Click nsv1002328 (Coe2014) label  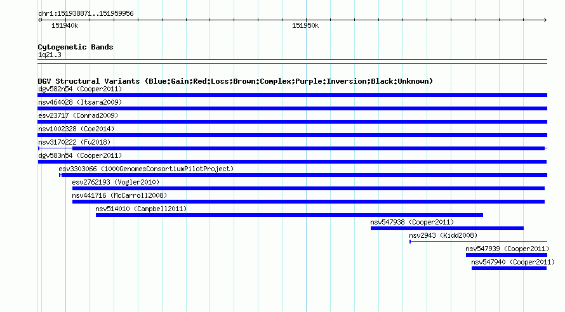76,129
